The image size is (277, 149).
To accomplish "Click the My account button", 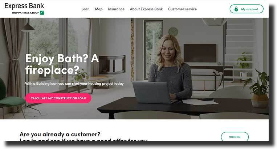I will coord(247,9).
